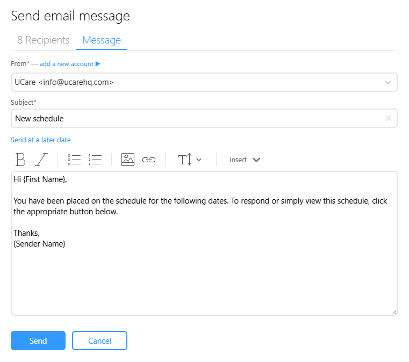Toggle italic text formatting
Screen dimensions: 409x362
[x=41, y=160]
